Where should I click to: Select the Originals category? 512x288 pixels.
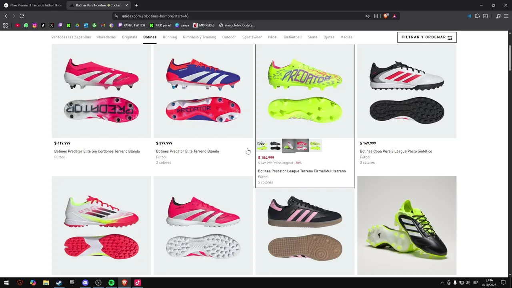click(x=130, y=37)
